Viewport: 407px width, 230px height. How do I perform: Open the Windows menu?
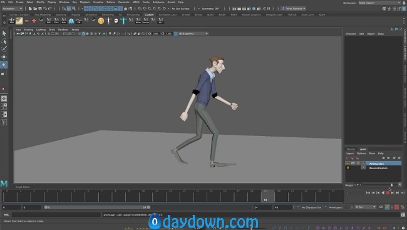coord(64,2)
